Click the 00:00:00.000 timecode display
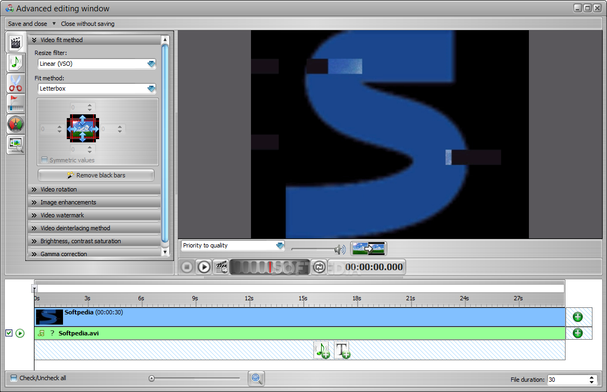Image resolution: width=607 pixels, height=392 pixels. point(374,267)
